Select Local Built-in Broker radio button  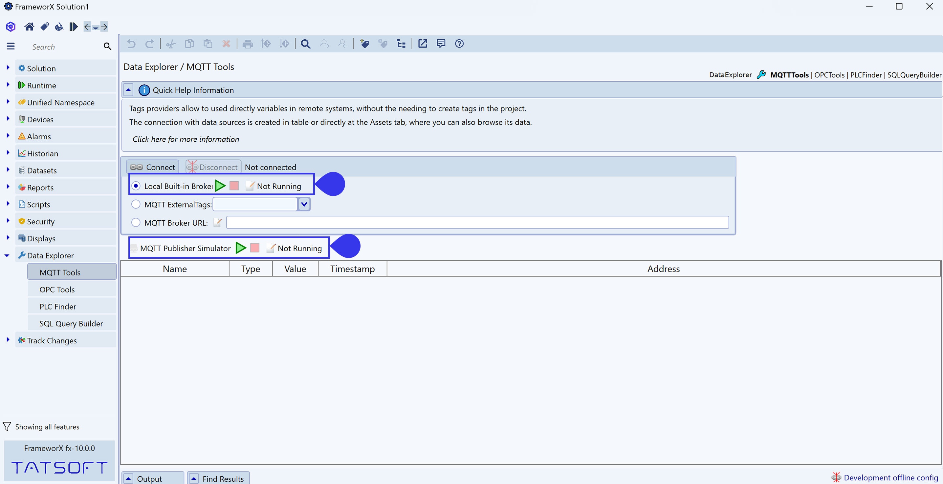[x=136, y=186]
